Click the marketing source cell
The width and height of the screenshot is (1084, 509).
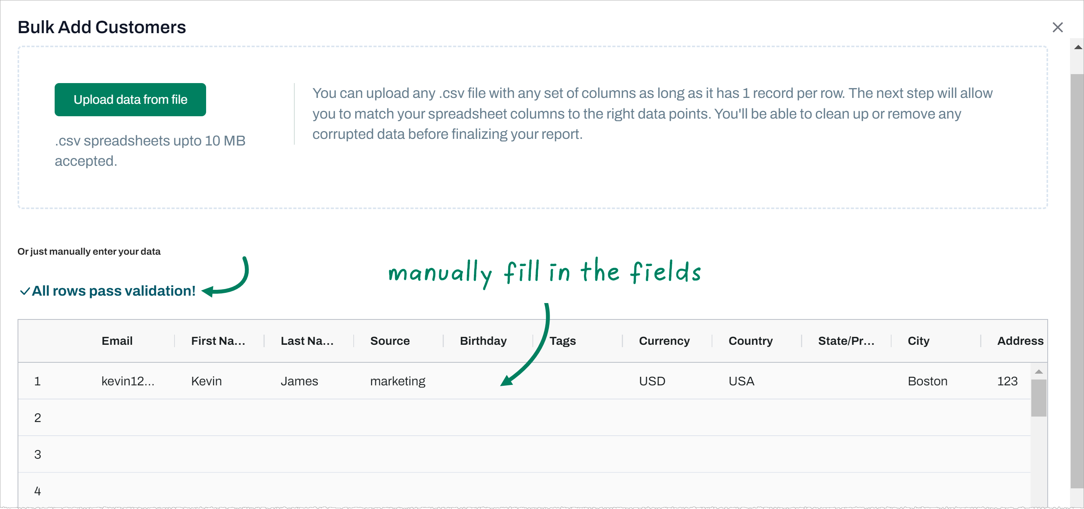[x=398, y=381]
